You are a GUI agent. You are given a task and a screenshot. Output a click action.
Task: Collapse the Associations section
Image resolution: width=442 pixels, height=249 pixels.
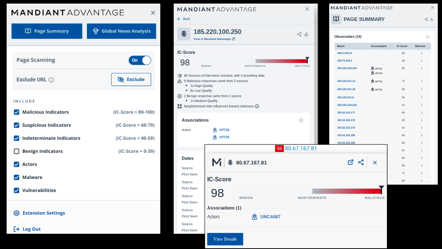301,120
